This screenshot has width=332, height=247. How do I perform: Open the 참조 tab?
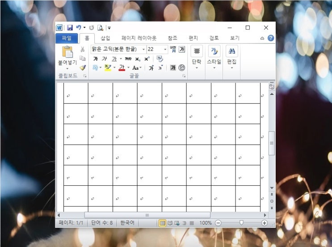172,38
